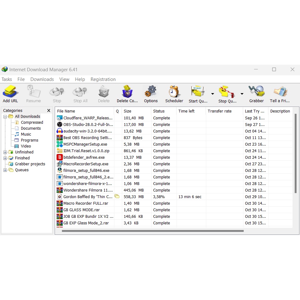Open the View menu
This screenshot has width=300, height=300.
(64, 79)
